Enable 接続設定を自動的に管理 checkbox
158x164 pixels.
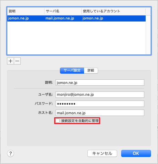(x=58, y=121)
